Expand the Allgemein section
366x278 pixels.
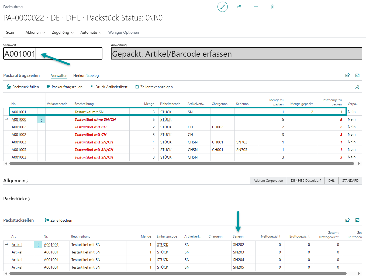16,181
